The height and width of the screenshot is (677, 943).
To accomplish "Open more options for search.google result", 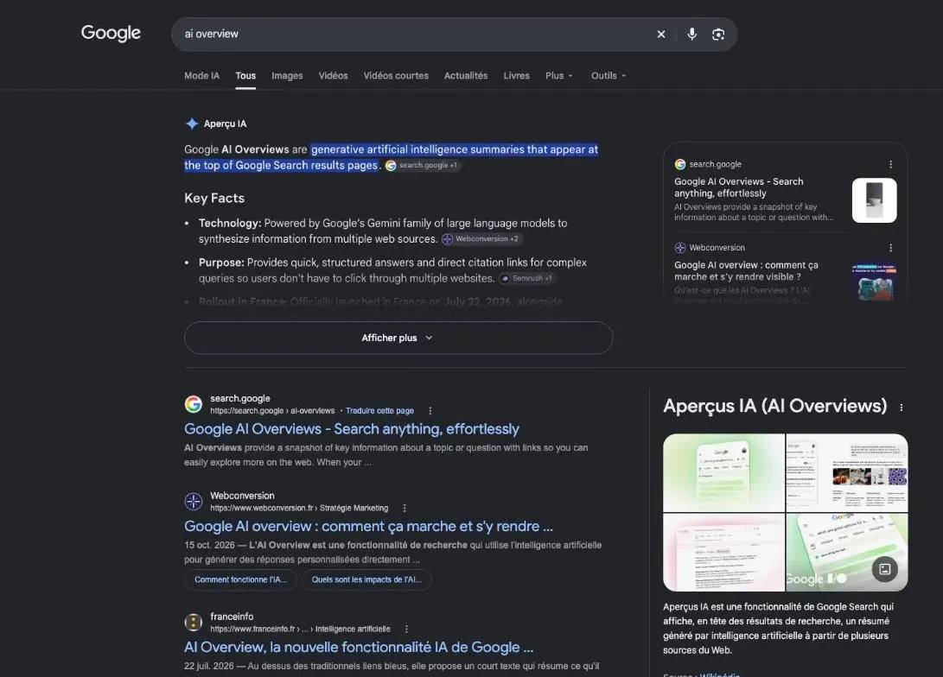I will point(430,411).
